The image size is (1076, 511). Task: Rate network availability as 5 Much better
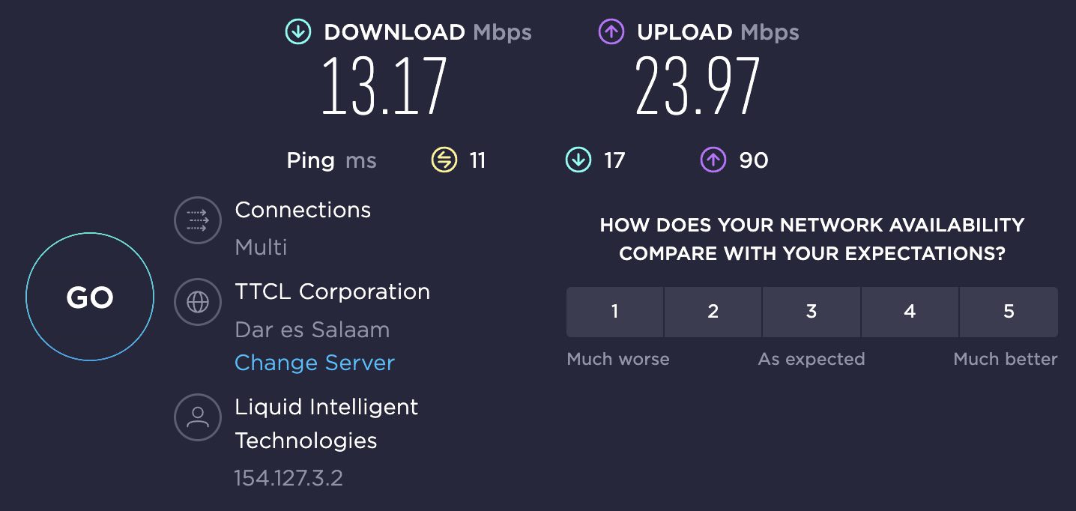(1009, 312)
